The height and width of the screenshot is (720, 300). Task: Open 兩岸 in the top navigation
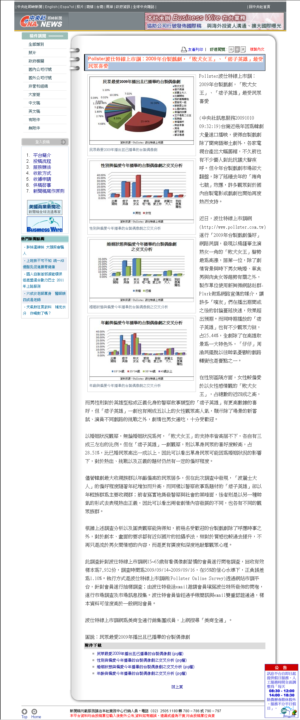pos(109,7)
